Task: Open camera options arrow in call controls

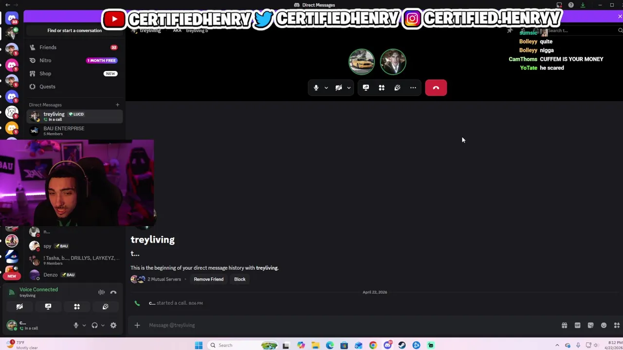Action: 348,88
